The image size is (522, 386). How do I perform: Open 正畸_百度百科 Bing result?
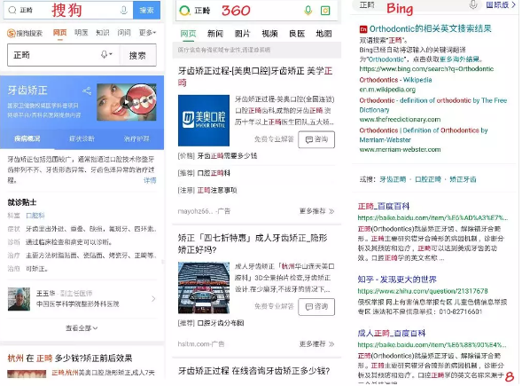(x=384, y=207)
